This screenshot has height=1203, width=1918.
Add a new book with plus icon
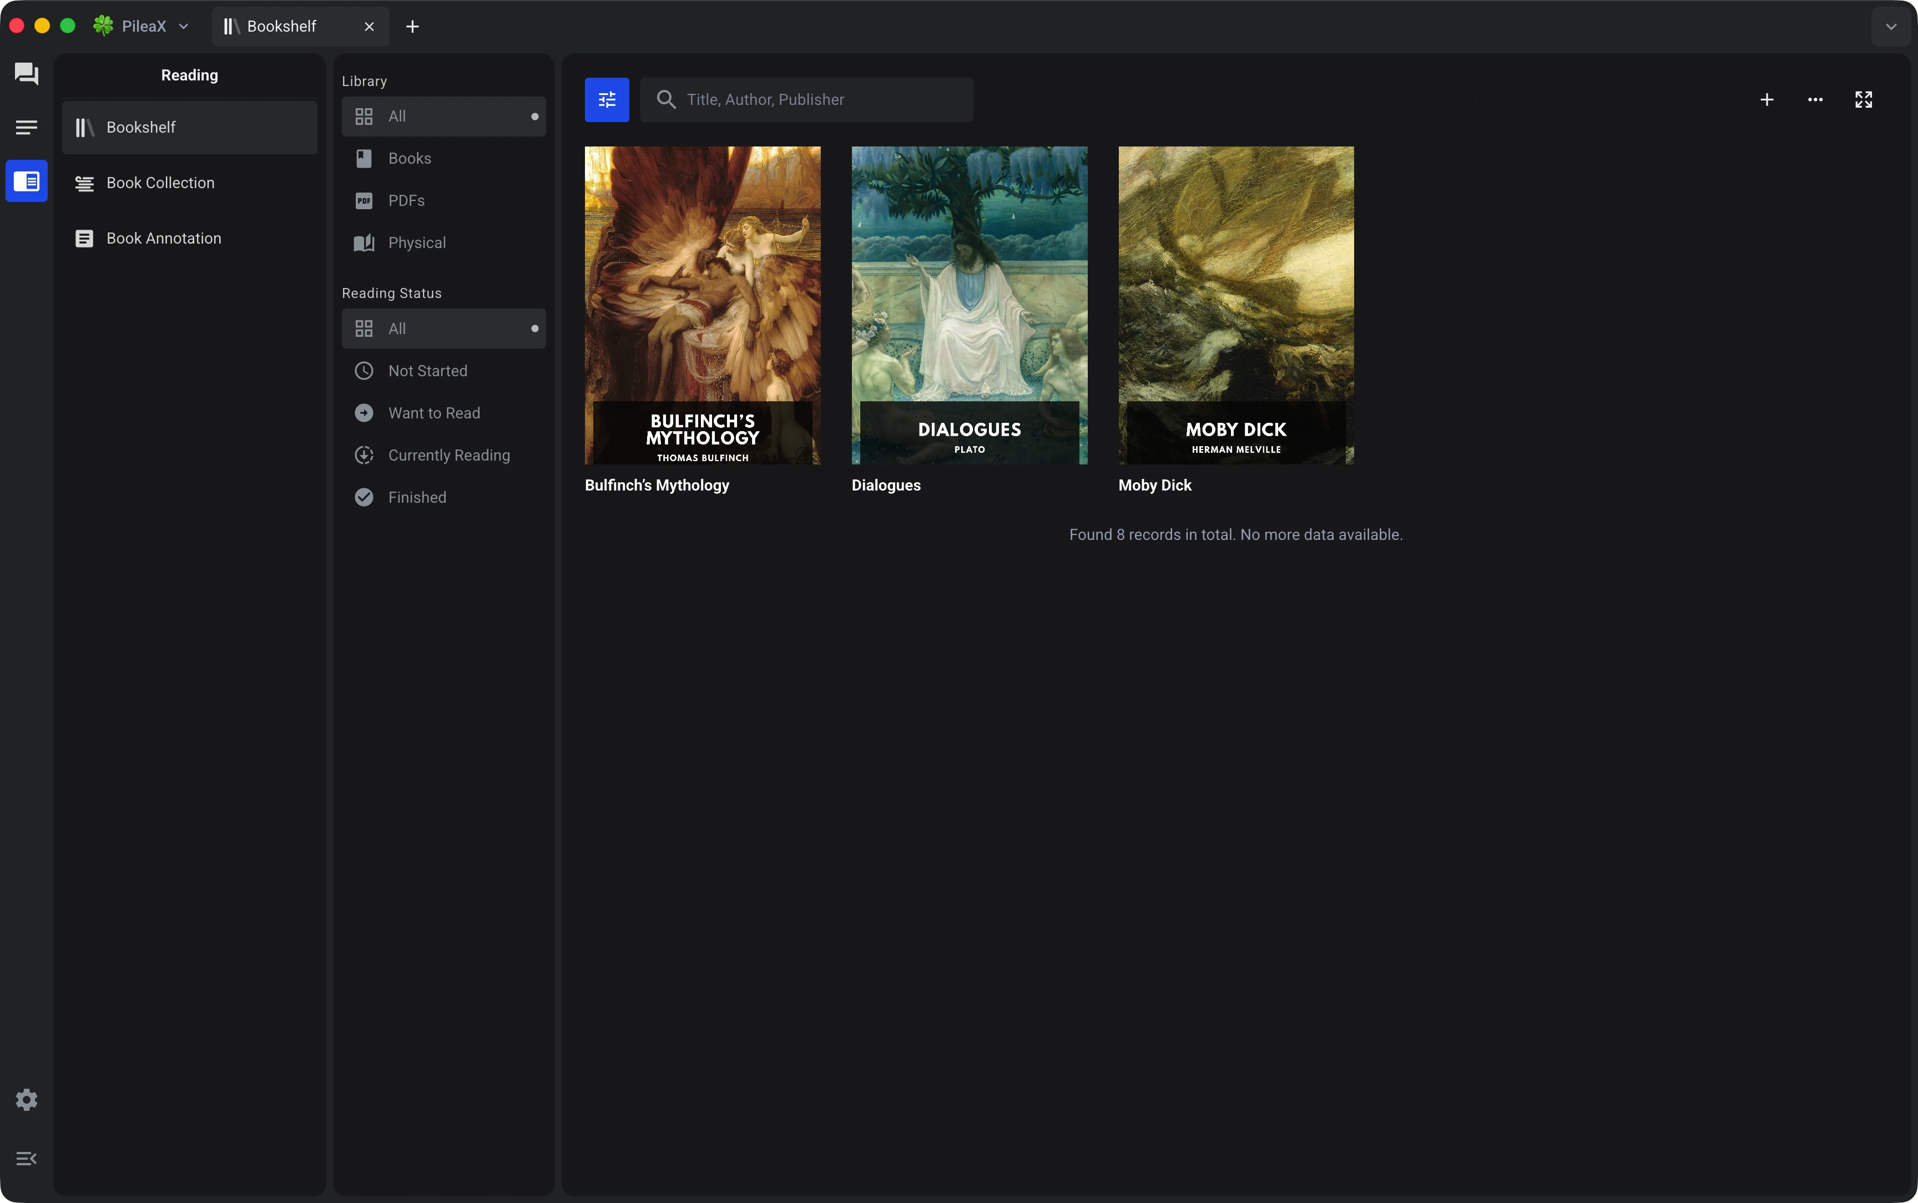[1767, 99]
